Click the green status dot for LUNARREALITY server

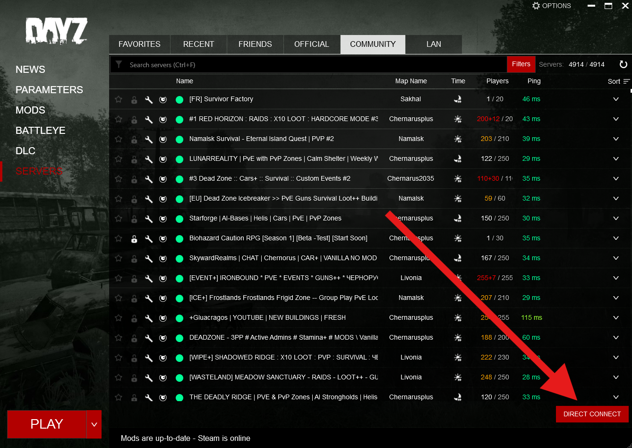pos(179,159)
